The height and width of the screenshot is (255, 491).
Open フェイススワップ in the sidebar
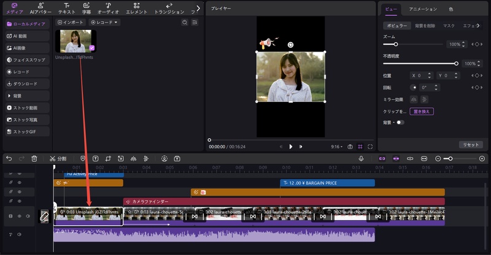pos(27,59)
